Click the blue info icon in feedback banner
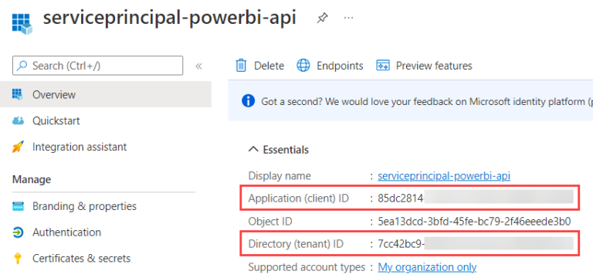The height and width of the screenshot is (278, 593). [248, 101]
